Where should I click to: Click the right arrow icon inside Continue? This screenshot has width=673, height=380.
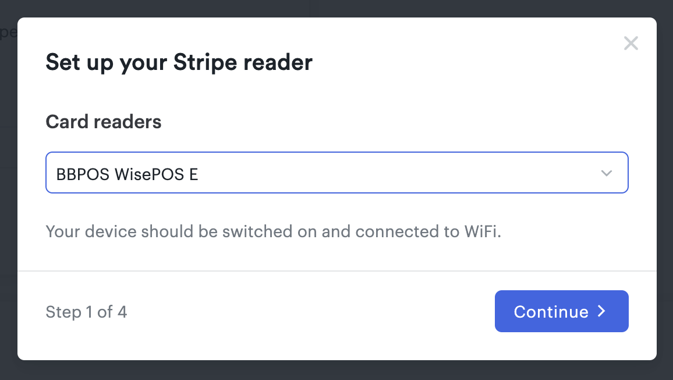pyautogui.click(x=602, y=311)
